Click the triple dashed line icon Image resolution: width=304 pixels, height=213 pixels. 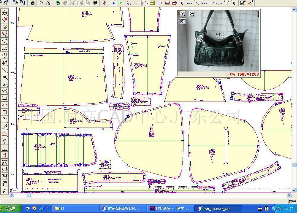coord(204,3)
